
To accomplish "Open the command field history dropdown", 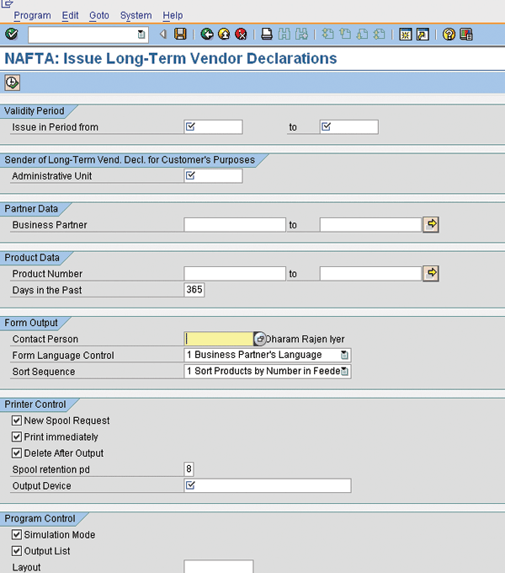I will (x=141, y=35).
